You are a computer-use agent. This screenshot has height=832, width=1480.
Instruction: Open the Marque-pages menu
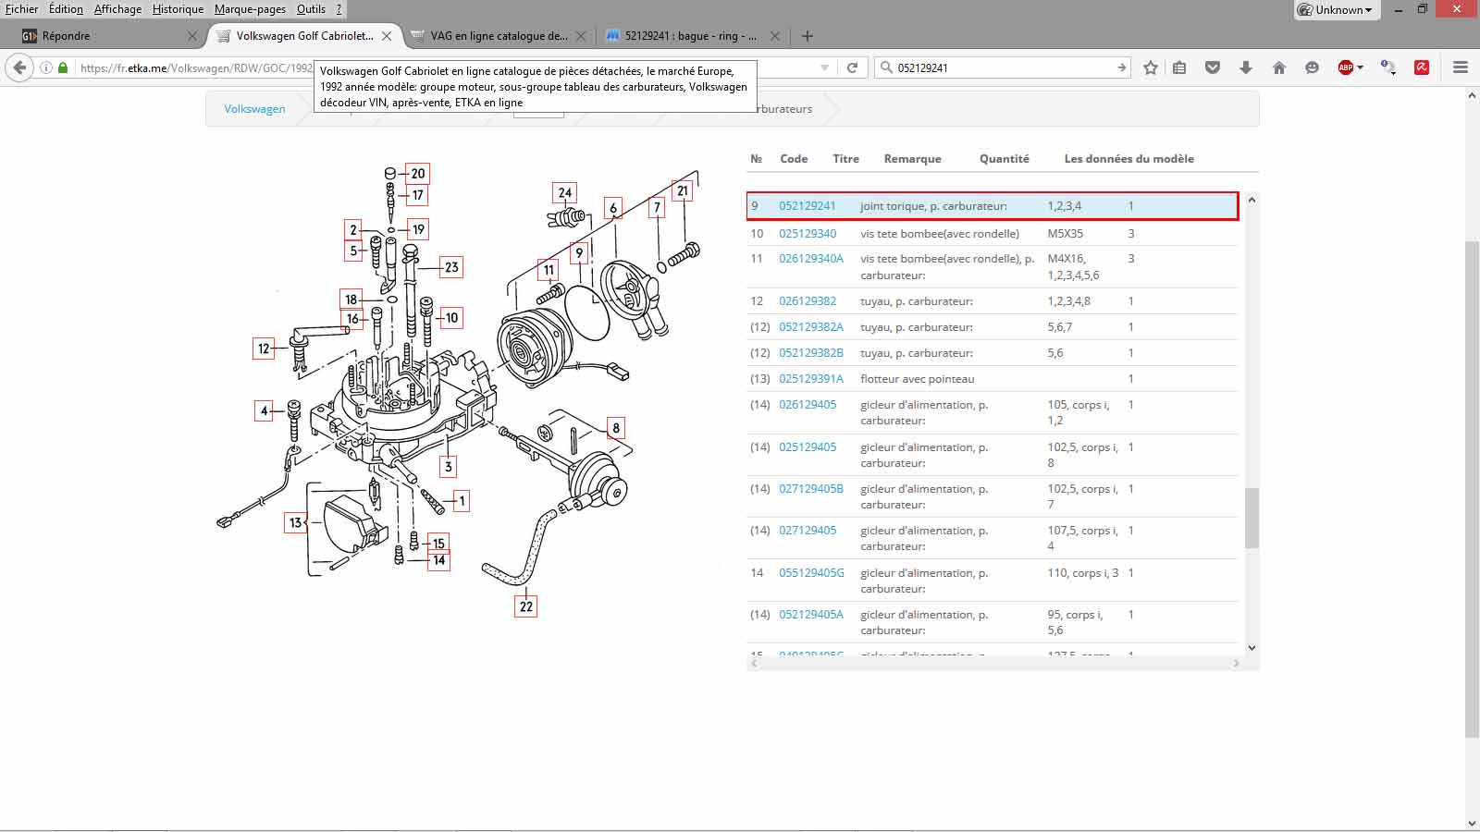pyautogui.click(x=250, y=9)
